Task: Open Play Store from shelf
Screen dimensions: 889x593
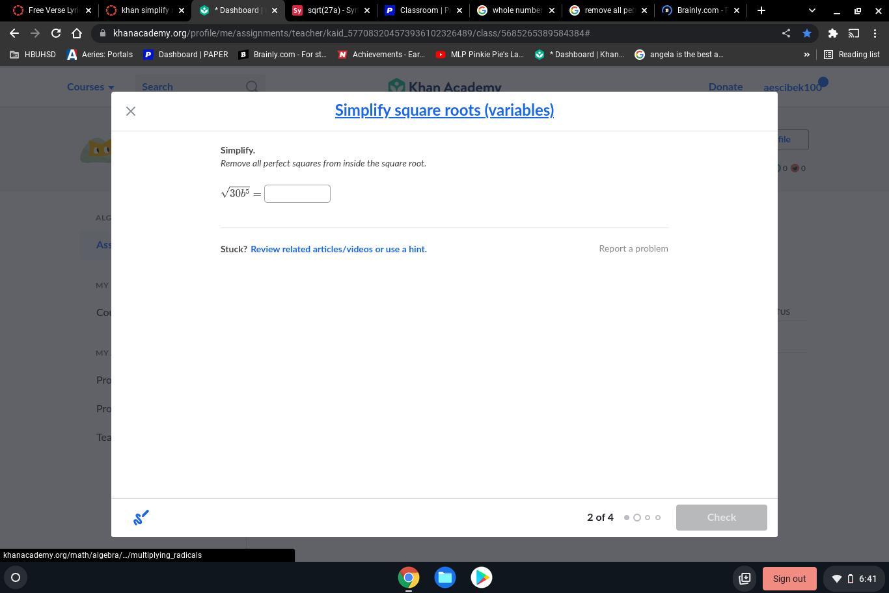Action: pyautogui.click(x=482, y=577)
